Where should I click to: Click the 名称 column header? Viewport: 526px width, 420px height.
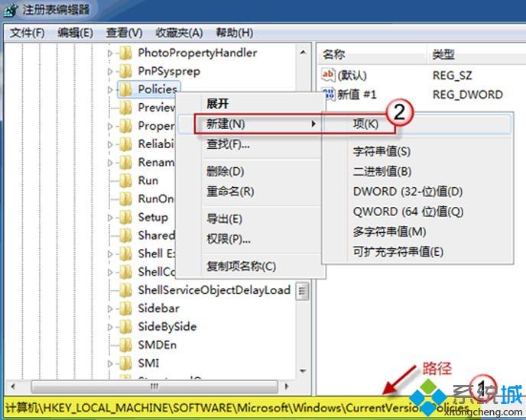(372, 54)
